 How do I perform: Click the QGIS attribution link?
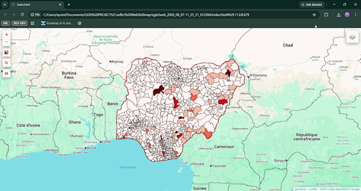pos(323,189)
